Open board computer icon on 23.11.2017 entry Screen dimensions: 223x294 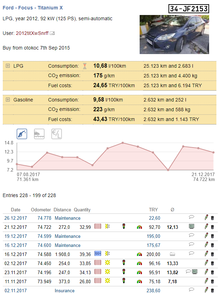[195, 272]
